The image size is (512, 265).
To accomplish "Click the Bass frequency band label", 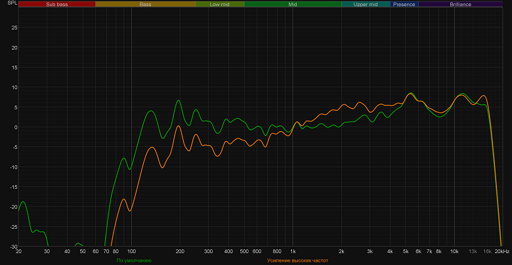I will (x=145, y=4).
